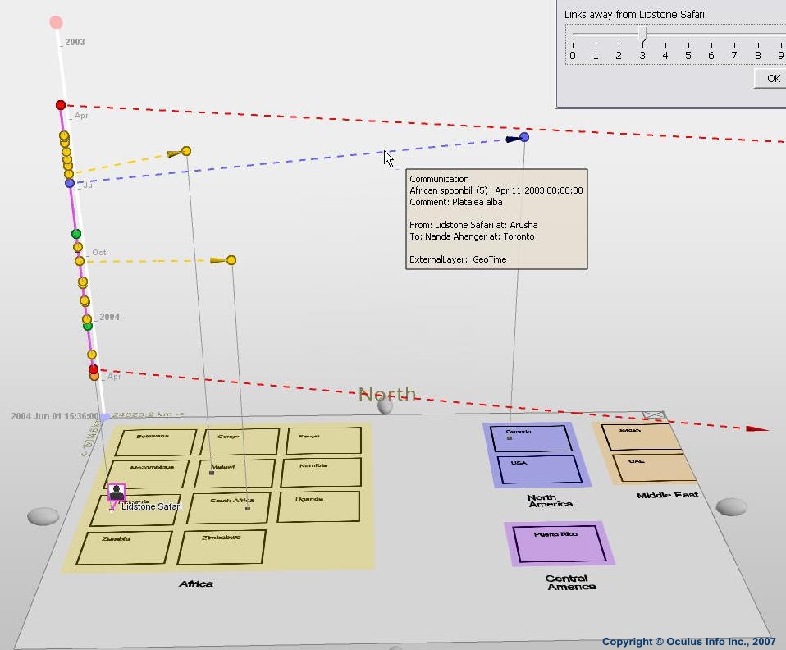The width and height of the screenshot is (786, 650).
Task: Click the blue event marker near Jul
Action: click(70, 183)
